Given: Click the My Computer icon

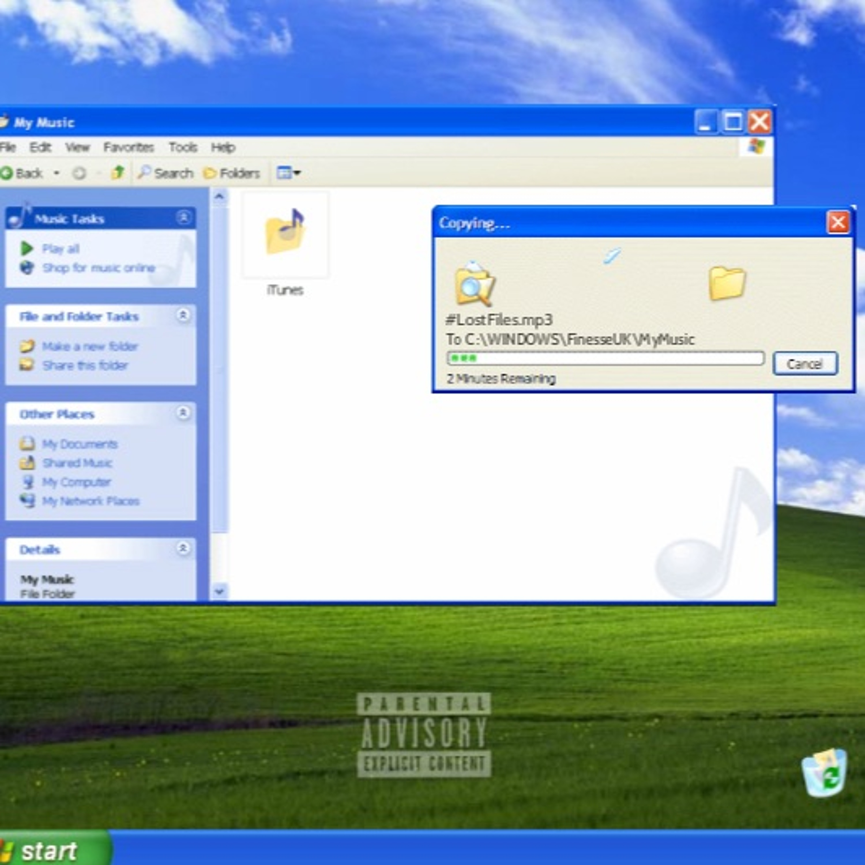Looking at the screenshot, I should 28,482.
